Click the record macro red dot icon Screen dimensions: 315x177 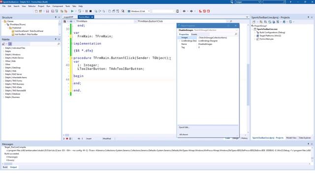pos(67,139)
